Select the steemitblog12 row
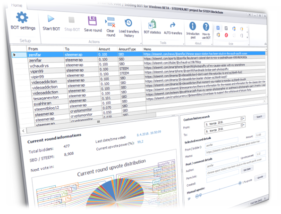This screenshot has width=281, height=214. (x=46, y=109)
